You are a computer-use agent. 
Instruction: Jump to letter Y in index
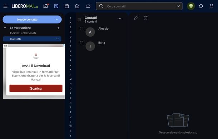(x=70, y=136)
